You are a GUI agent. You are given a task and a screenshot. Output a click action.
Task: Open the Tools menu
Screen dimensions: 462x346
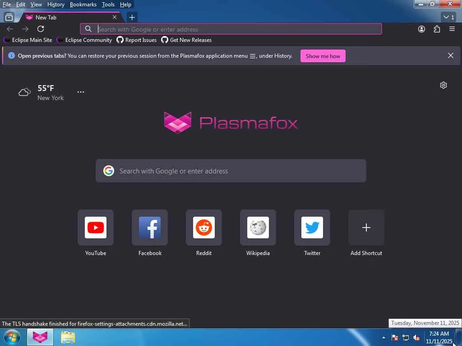click(108, 5)
